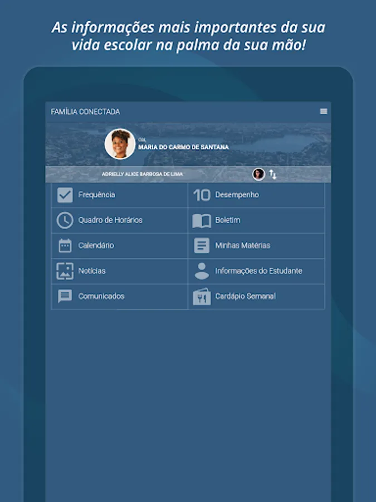This screenshot has height=502, width=376.
Task: Select student ADRIELLY ALICE BARBOSA DE LIMA
Action: (142, 174)
